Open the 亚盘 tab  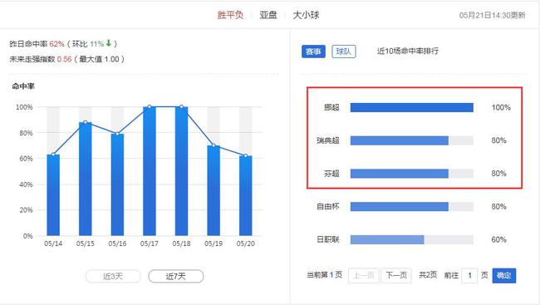[268, 15]
